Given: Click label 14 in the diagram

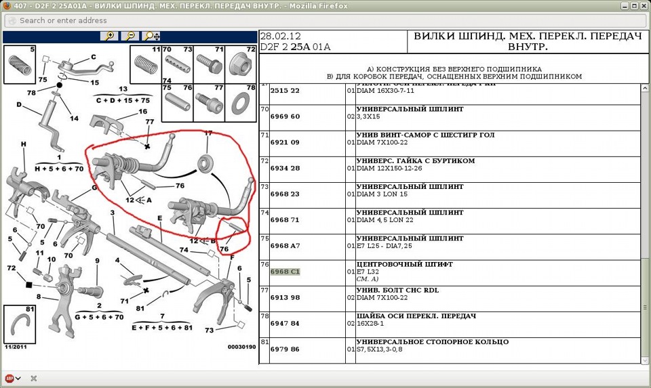Looking at the screenshot, I should (x=74, y=118).
